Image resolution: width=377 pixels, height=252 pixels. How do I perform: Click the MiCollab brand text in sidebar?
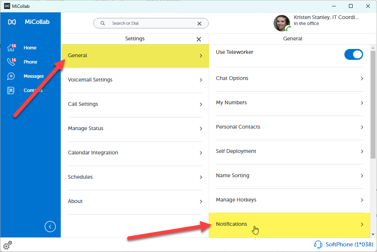(x=37, y=22)
